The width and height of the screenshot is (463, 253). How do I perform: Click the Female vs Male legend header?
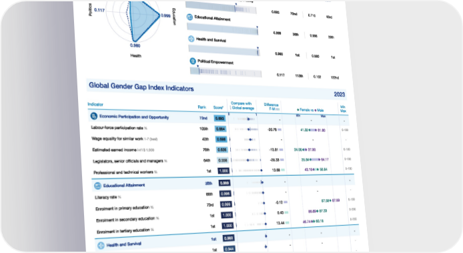310,110
